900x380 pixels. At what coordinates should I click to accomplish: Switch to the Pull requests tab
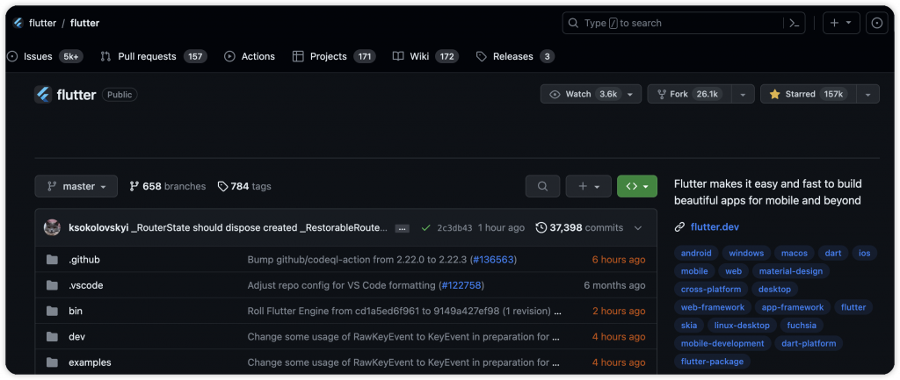pos(153,56)
